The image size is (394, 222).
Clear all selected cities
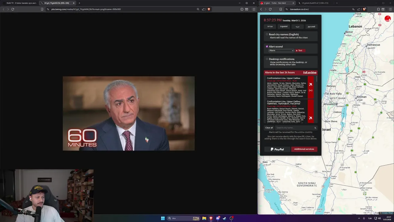point(269,128)
